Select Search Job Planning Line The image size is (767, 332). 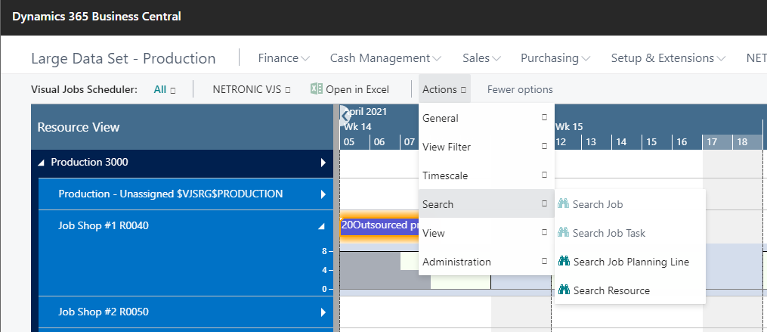[x=630, y=262]
